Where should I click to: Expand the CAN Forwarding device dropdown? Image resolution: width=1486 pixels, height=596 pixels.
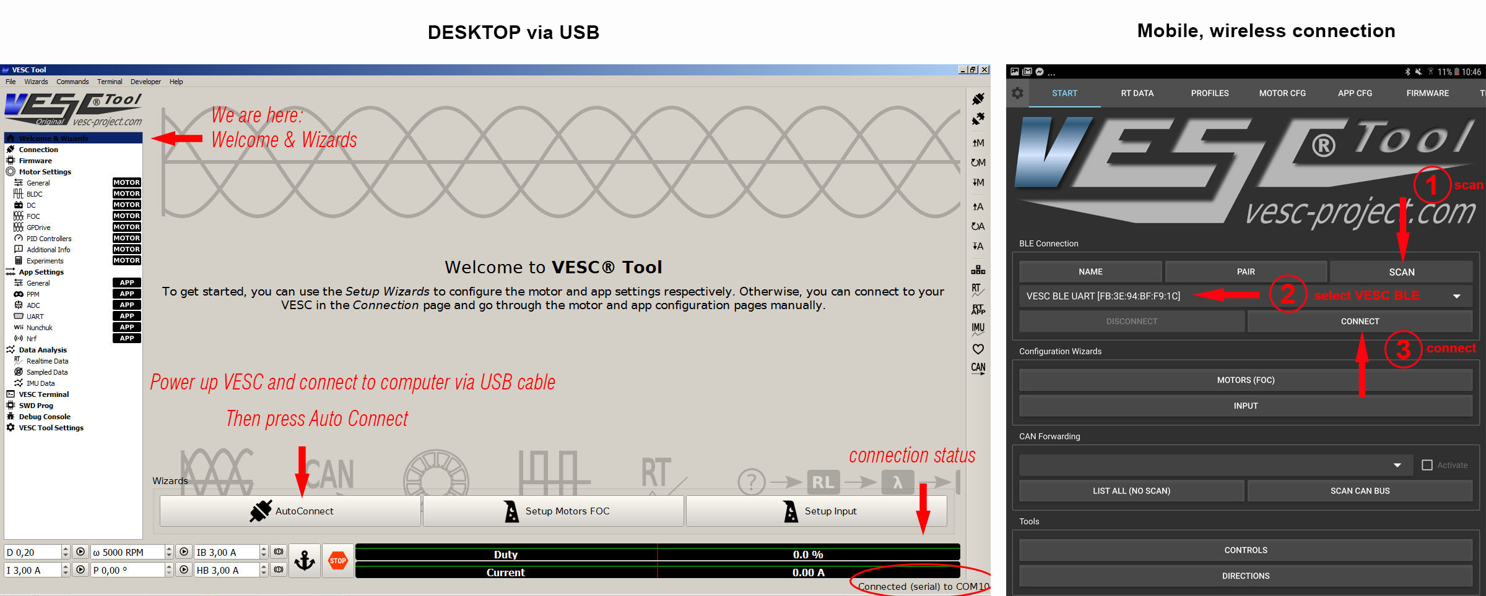tap(1397, 465)
